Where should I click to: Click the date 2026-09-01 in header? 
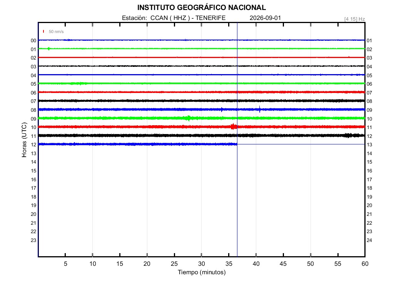[265, 18]
